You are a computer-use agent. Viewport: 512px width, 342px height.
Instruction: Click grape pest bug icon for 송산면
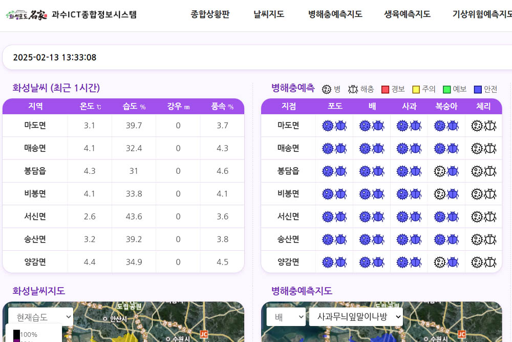[x=340, y=239]
